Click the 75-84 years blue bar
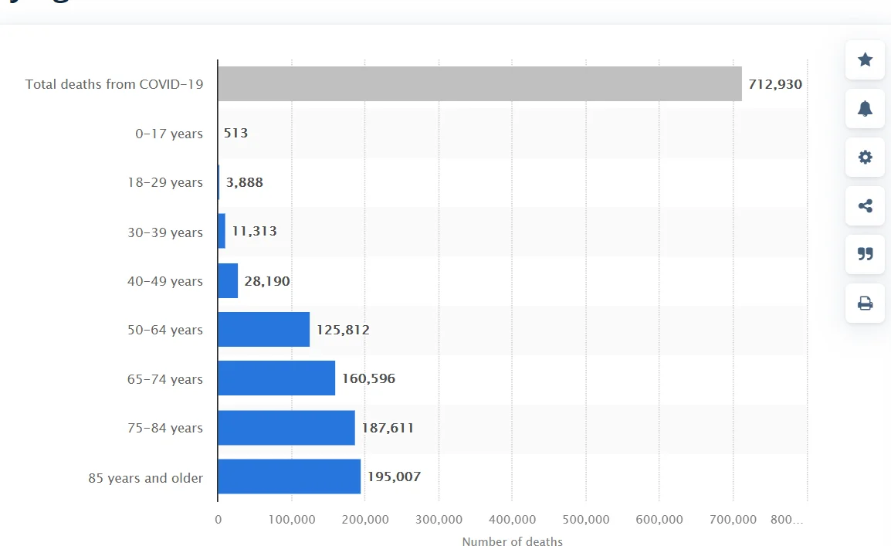This screenshot has height=546, width=891. point(286,428)
